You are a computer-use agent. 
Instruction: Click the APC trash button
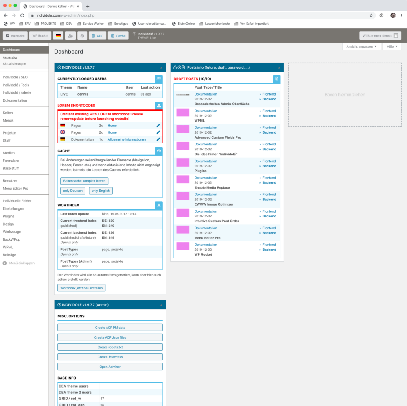click(97, 36)
